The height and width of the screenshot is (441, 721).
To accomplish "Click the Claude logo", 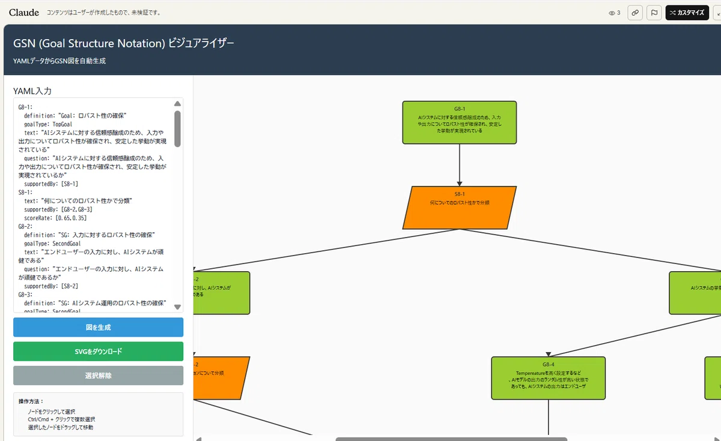I will click(24, 12).
